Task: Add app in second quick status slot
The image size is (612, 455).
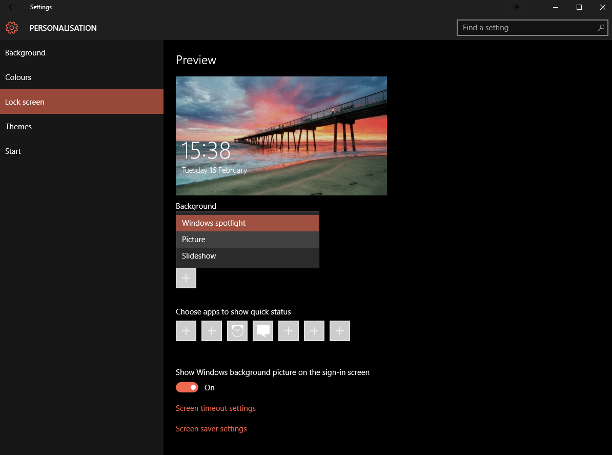Action: click(212, 331)
